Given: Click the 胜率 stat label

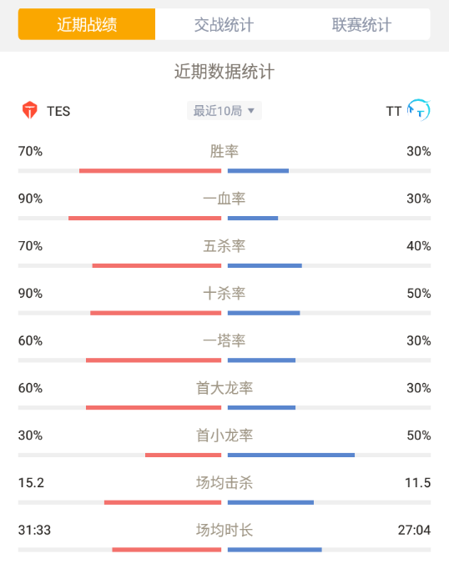Looking at the screenshot, I should click(224, 151).
